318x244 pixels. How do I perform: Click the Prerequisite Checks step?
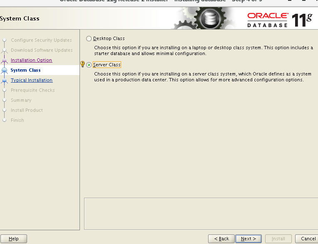tap(33, 90)
